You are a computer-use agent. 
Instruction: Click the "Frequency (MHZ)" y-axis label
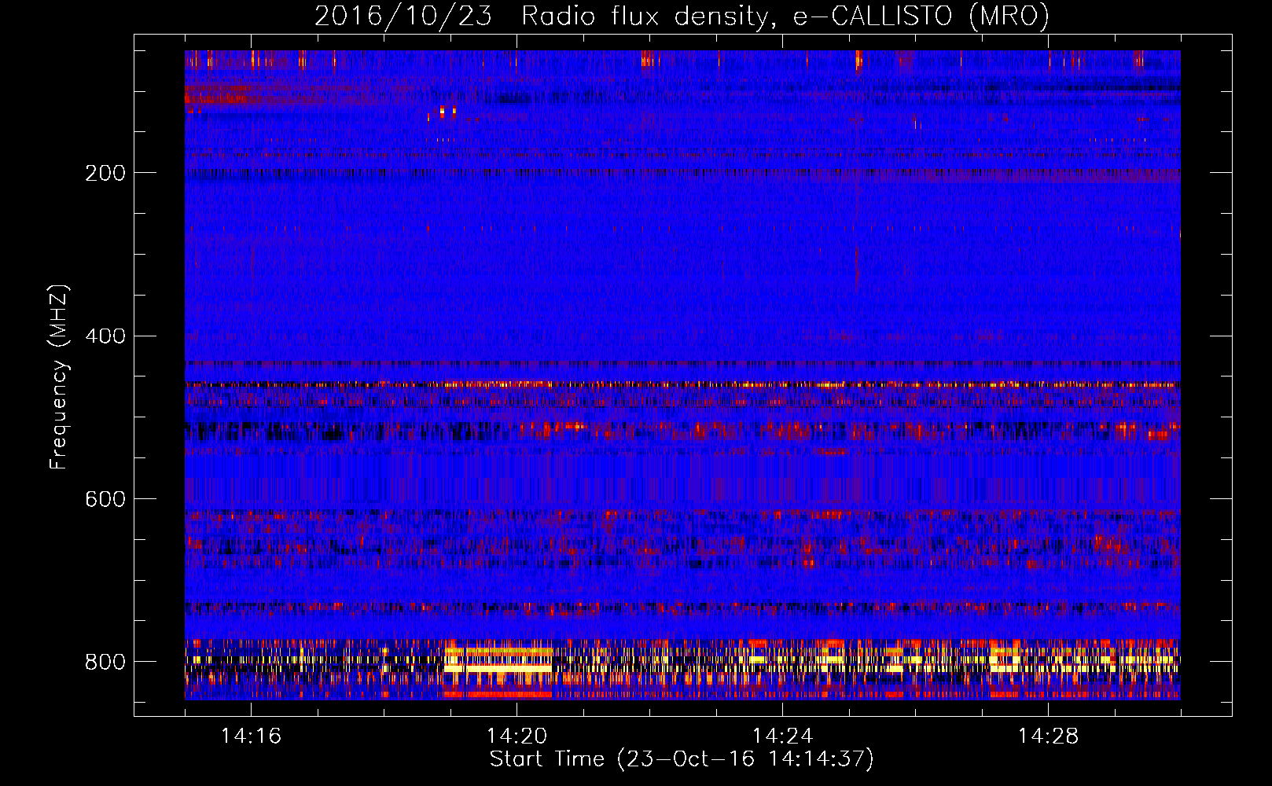pos(58,377)
